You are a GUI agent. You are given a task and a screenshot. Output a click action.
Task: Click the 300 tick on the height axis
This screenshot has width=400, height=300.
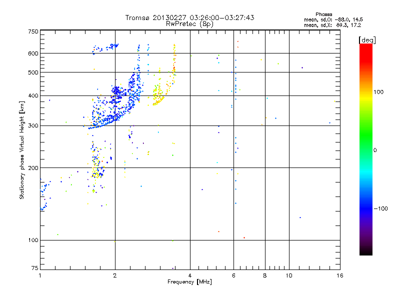click(x=33, y=125)
